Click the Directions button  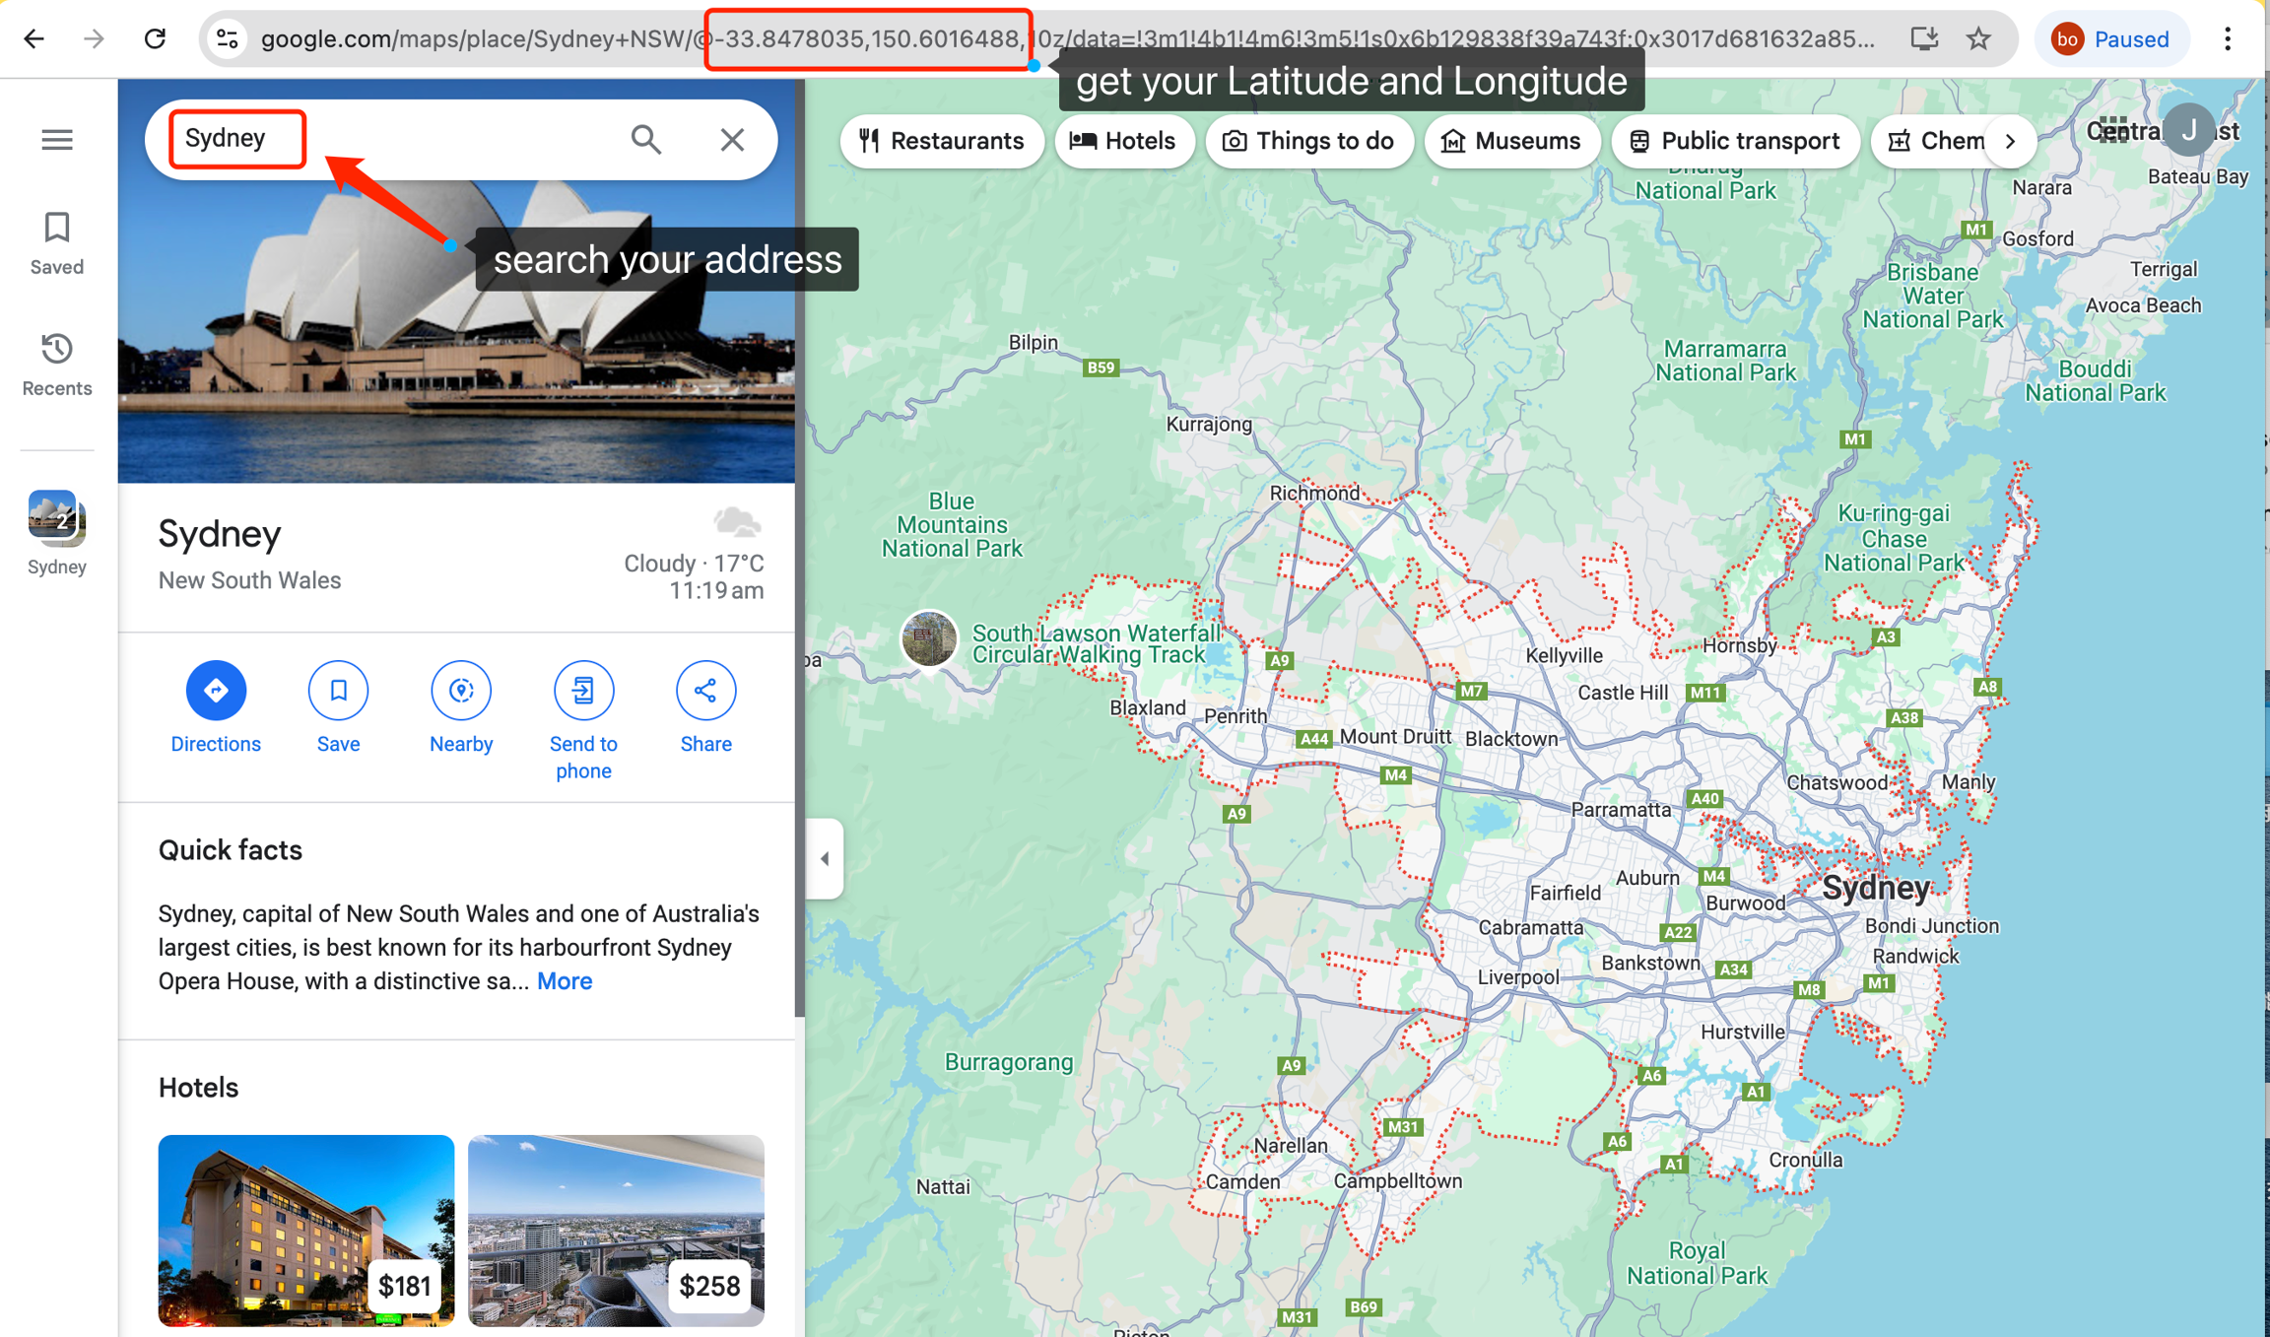216,691
